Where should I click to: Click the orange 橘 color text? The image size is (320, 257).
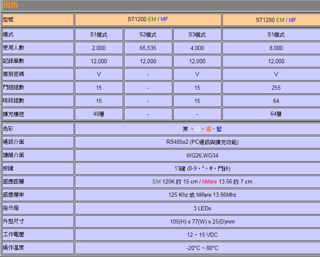(x=208, y=129)
